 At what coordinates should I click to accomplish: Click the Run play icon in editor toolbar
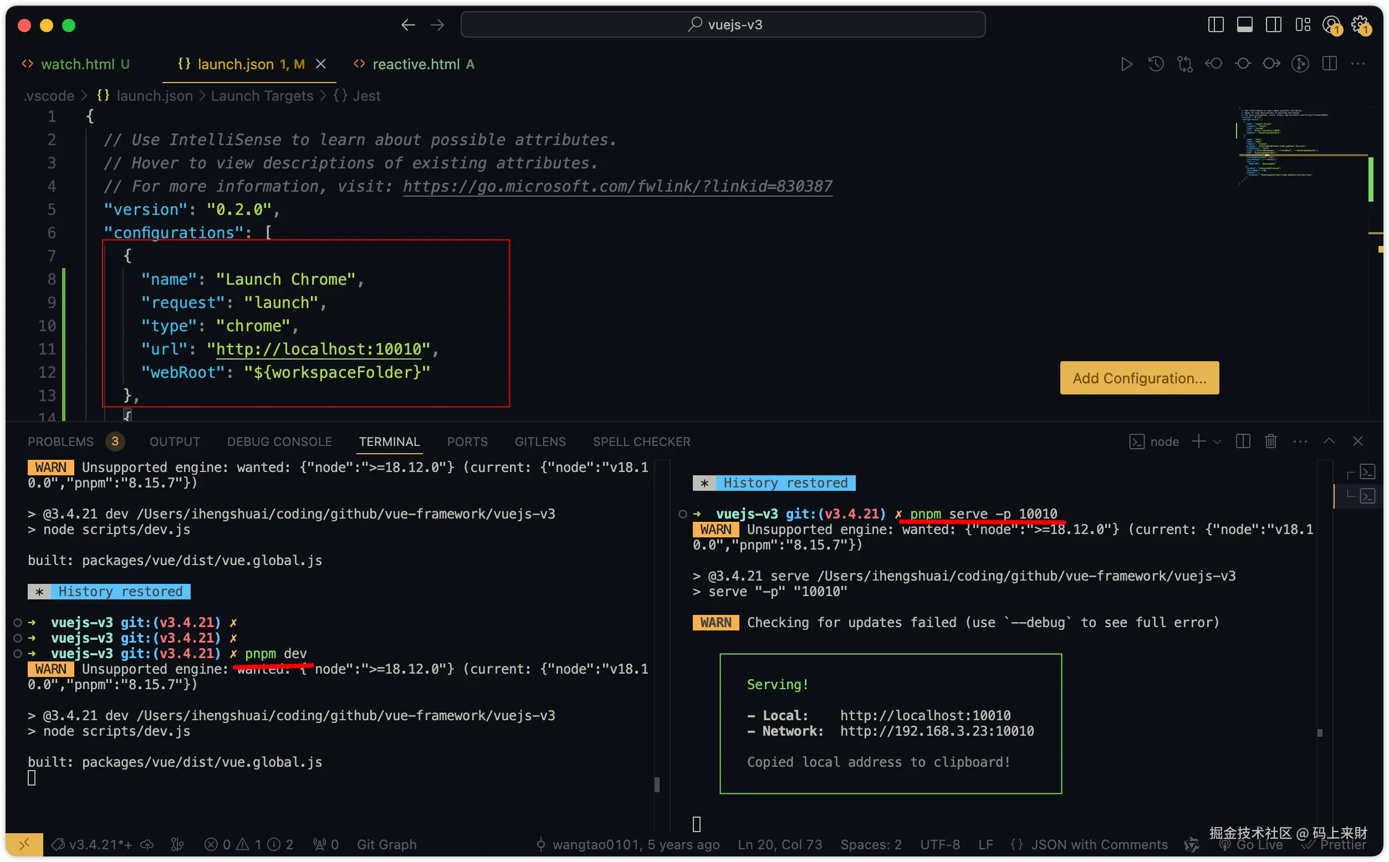tap(1126, 64)
